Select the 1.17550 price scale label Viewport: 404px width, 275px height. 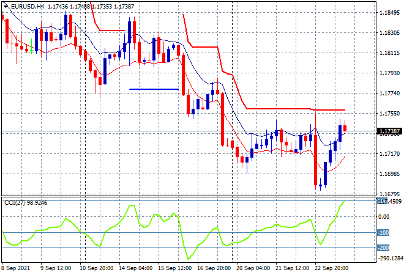[390, 114]
